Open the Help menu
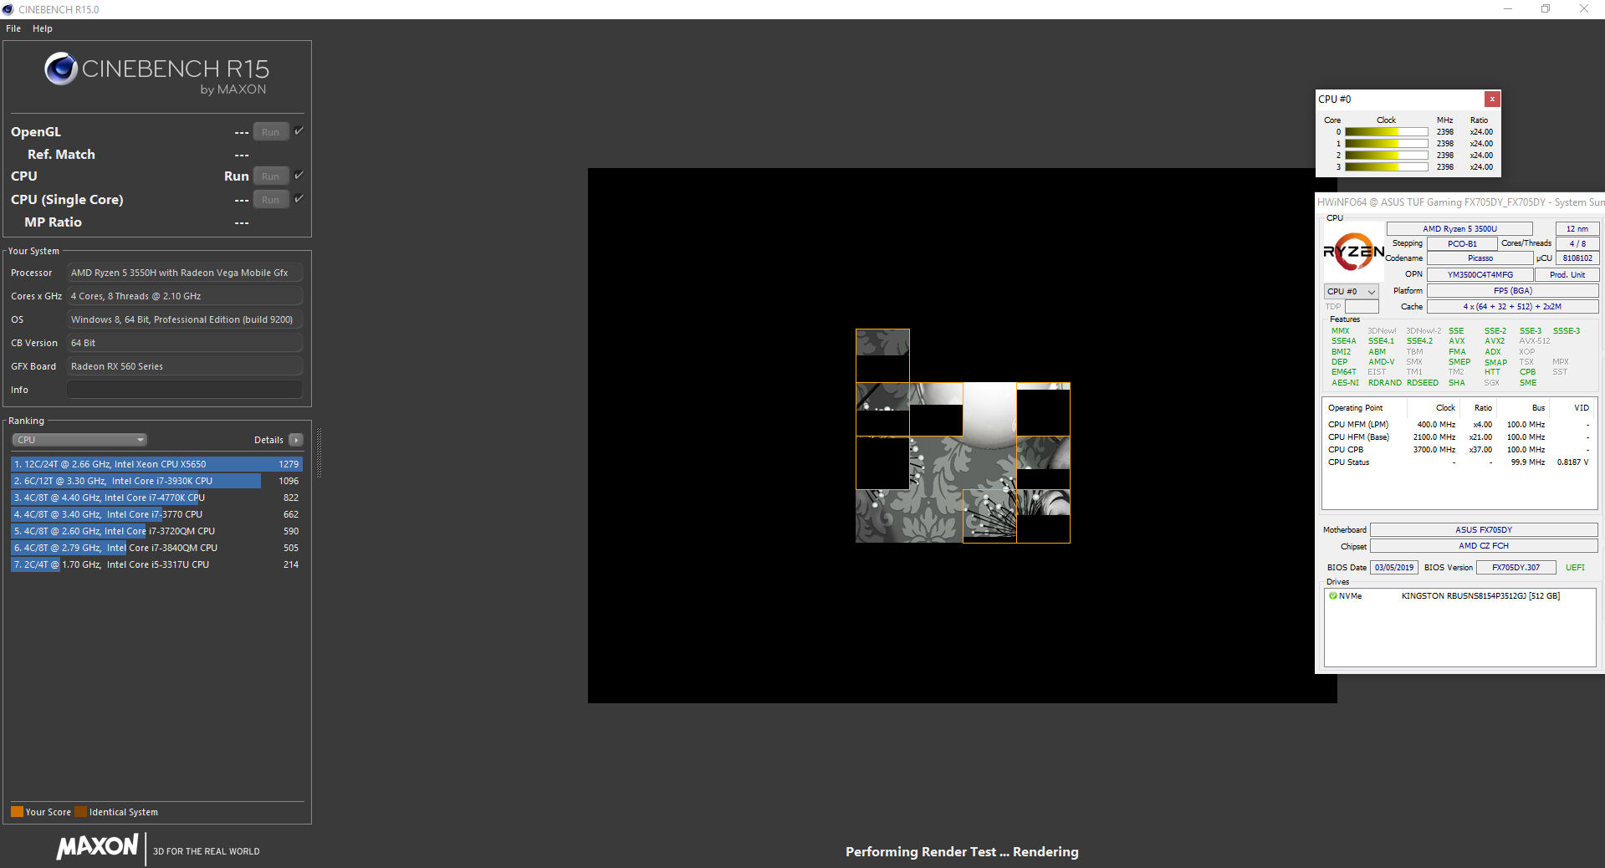This screenshot has width=1605, height=868. [x=43, y=28]
